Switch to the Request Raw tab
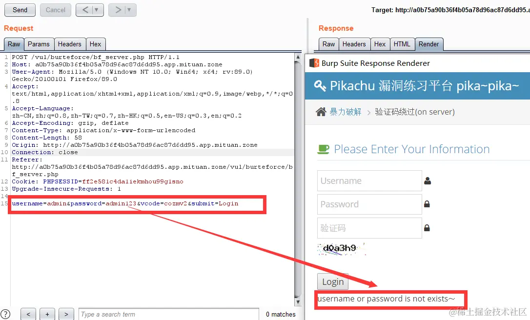 14,44
